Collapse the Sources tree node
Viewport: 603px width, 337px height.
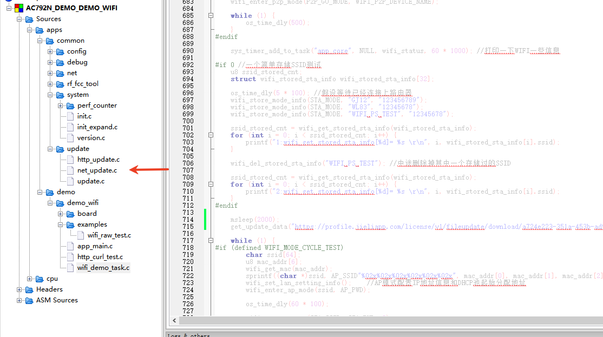[x=19, y=19]
